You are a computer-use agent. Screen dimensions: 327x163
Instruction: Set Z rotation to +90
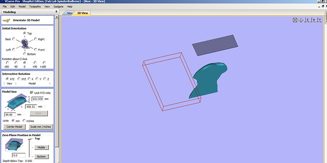click(x=35, y=62)
